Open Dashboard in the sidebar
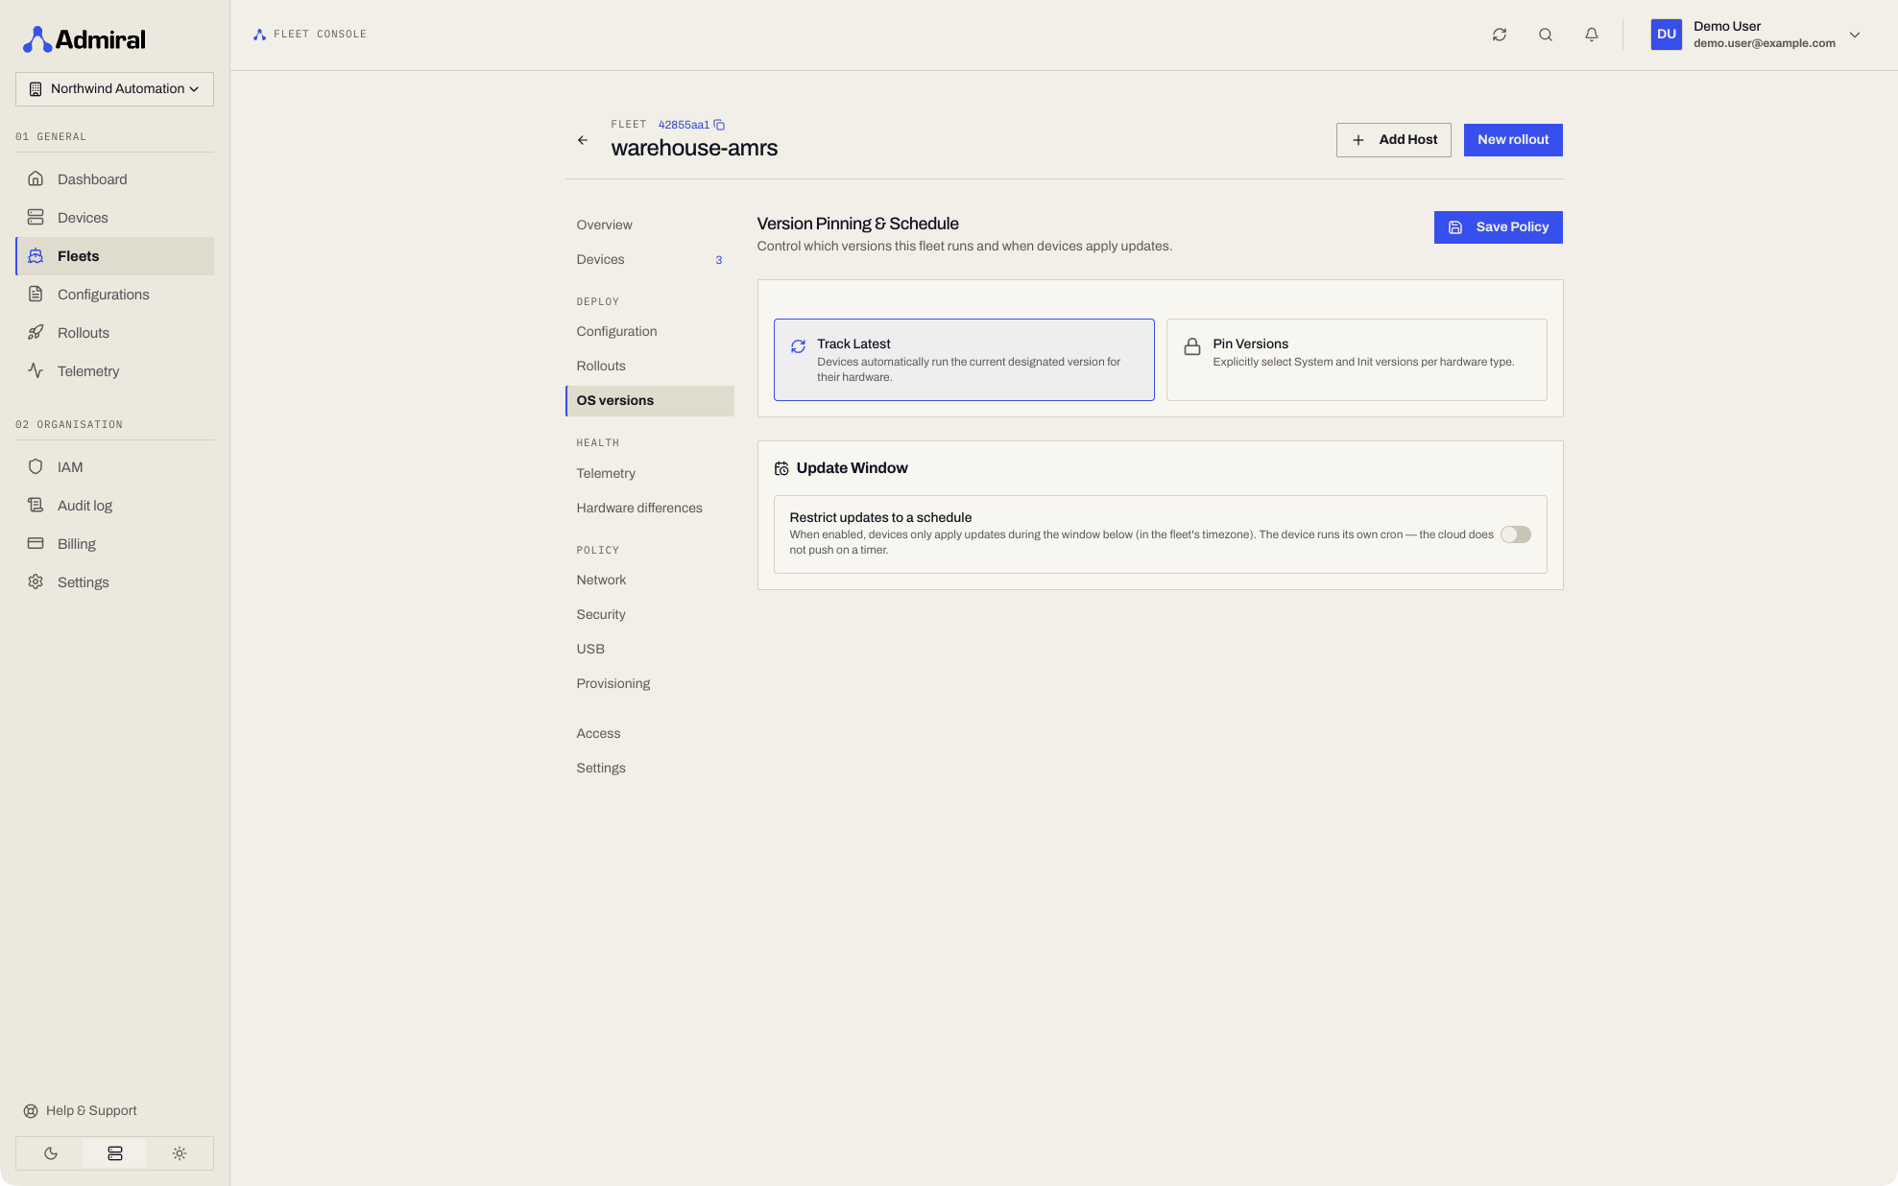This screenshot has width=1898, height=1186. 115,179
